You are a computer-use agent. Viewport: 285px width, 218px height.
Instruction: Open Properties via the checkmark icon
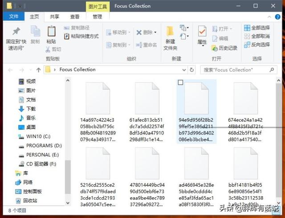[x=202, y=33]
